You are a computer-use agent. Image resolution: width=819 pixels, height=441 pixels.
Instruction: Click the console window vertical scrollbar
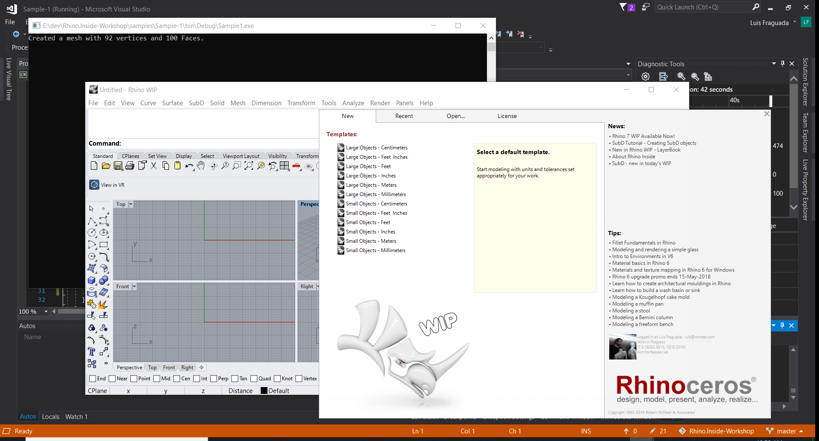click(491, 57)
